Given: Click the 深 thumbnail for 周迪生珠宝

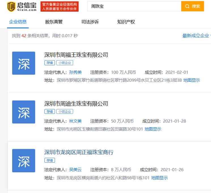Looking at the screenshot, I should pyautogui.click(x=24, y=112).
